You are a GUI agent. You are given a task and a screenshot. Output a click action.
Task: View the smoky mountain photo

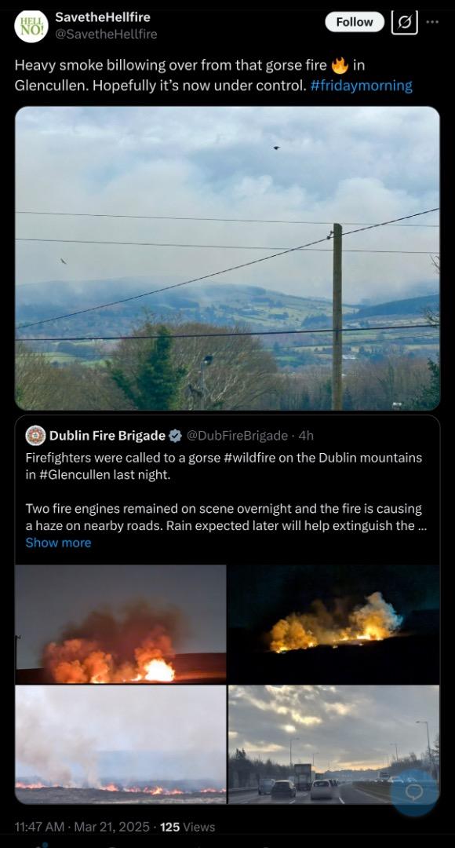(x=227, y=258)
